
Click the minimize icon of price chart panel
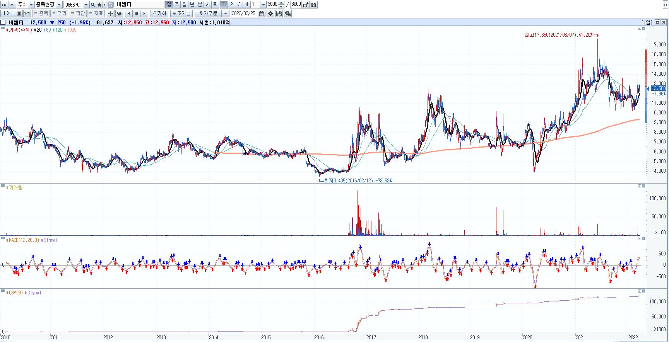pos(640,28)
